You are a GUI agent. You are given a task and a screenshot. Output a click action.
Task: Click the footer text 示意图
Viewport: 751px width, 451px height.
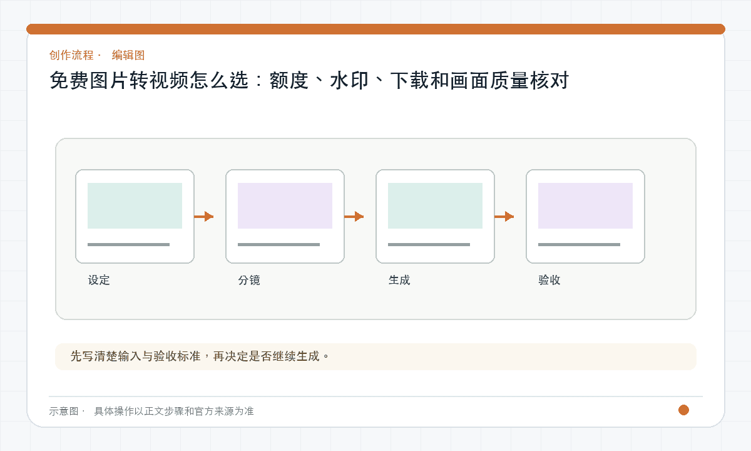click(x=64, y=411)
